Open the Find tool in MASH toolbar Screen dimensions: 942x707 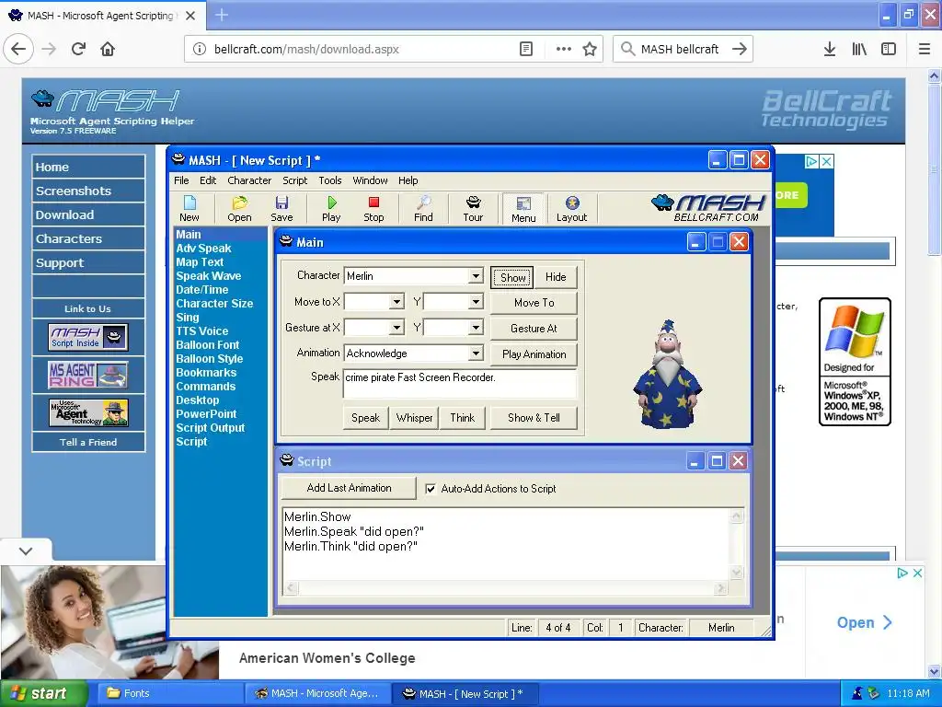coord(423,209)
